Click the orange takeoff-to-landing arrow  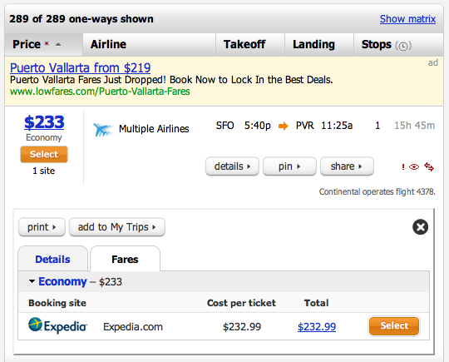284,126
